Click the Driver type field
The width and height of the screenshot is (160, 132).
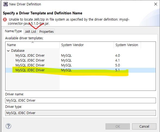[81, 113]
